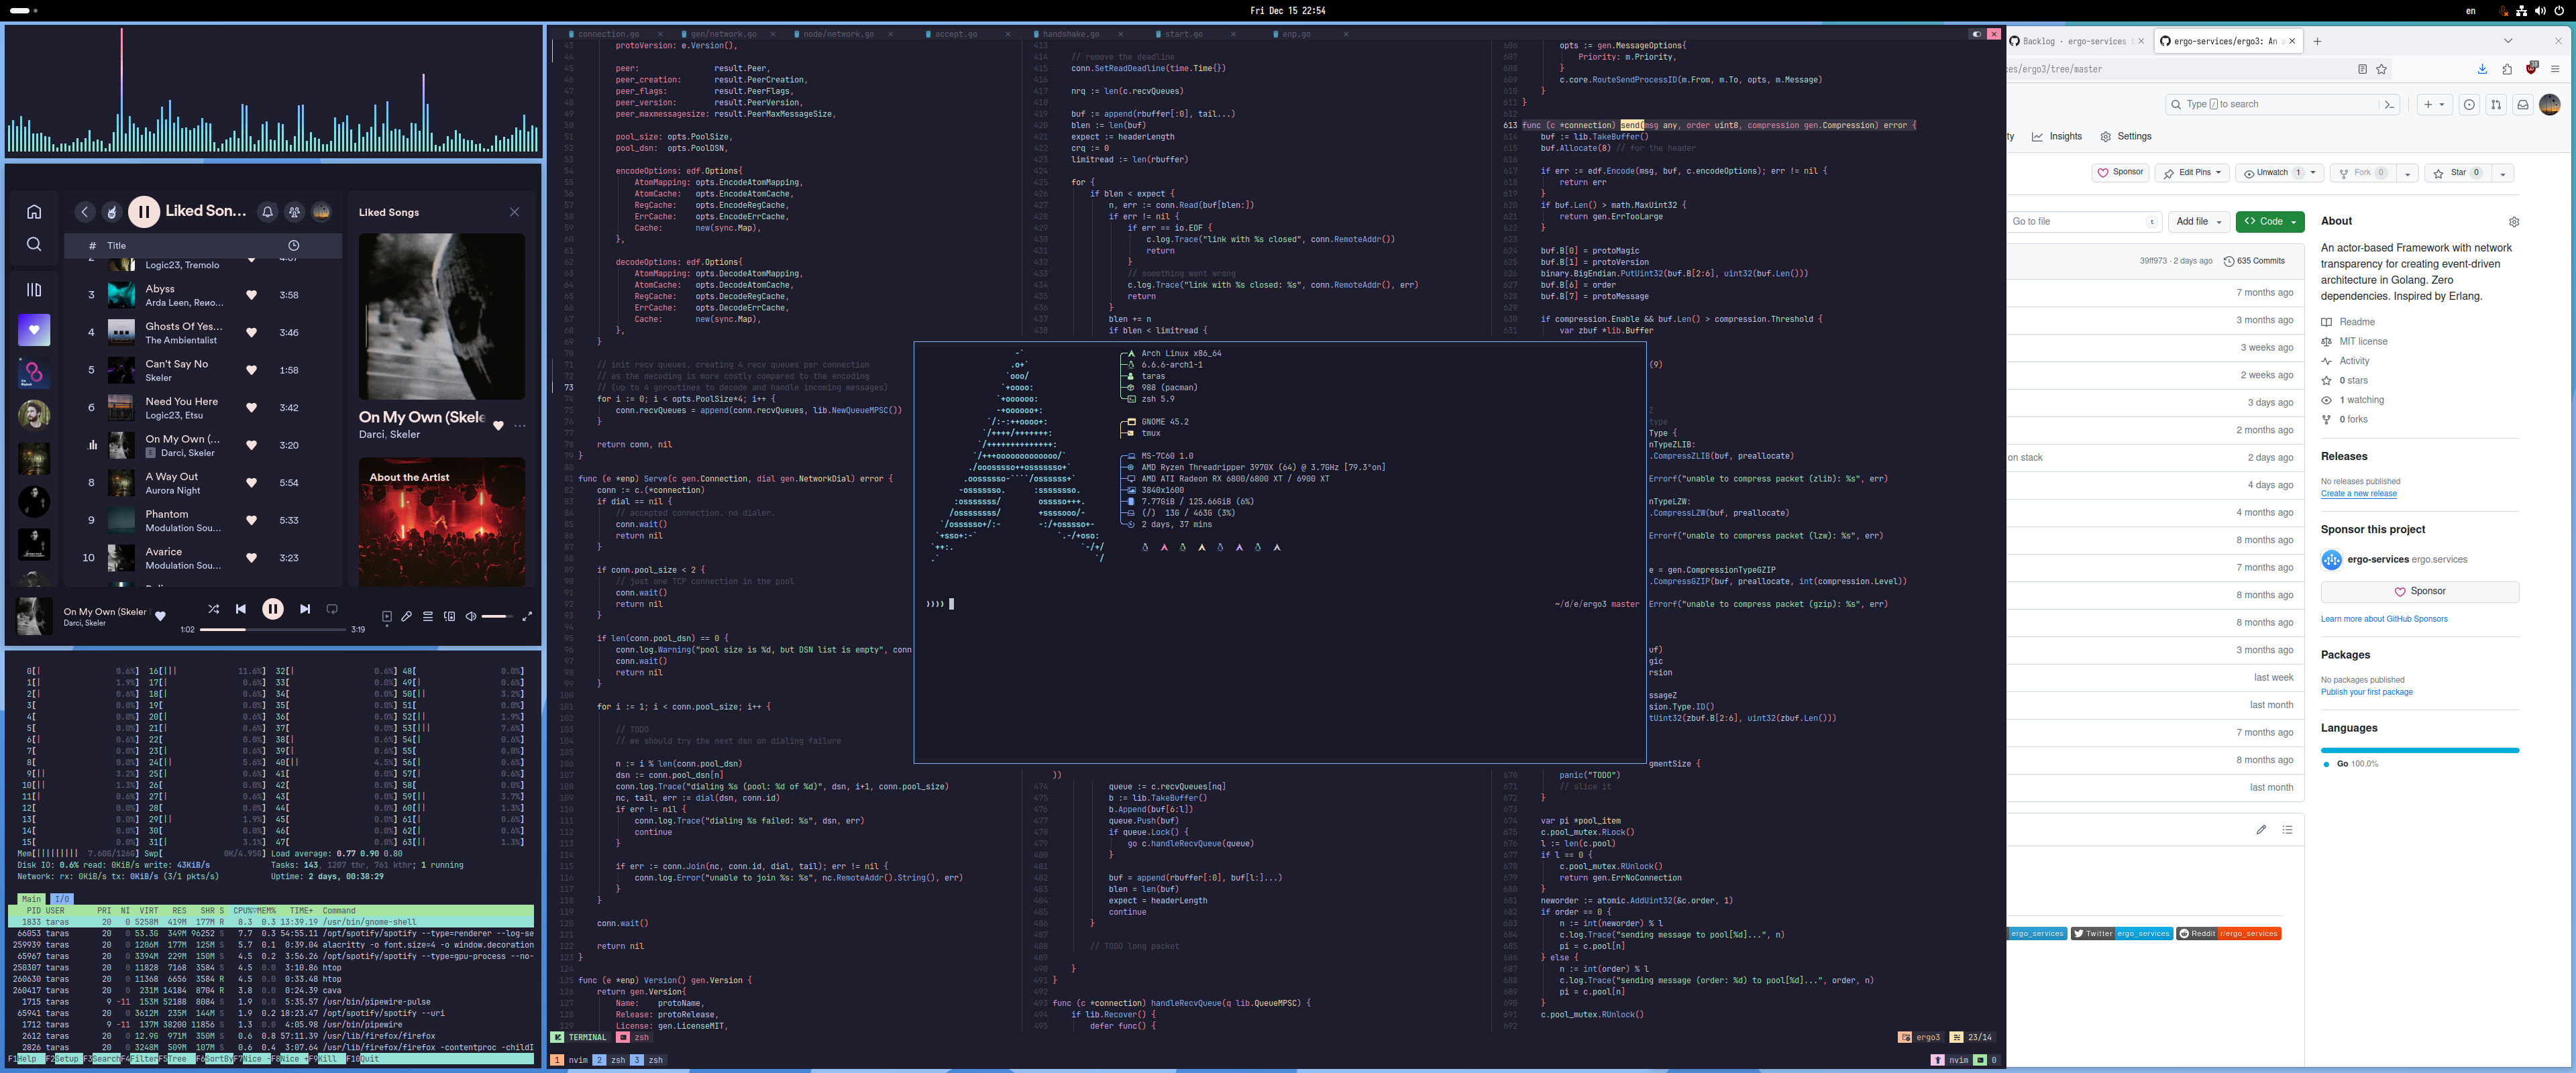Image resolution: width=2576 pixels, height=1073 pixels.
Task: Open Spotify profile avatar
Action: point(321,212)
